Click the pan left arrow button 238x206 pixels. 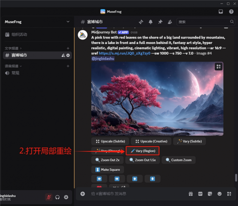[x=99, y=179]
